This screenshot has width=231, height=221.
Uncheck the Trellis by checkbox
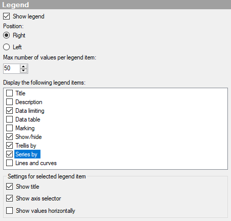[x=9, y=146]
